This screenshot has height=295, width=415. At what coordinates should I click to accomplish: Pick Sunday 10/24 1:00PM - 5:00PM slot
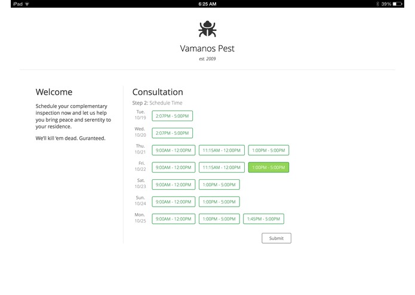click(x=219, y=202)
